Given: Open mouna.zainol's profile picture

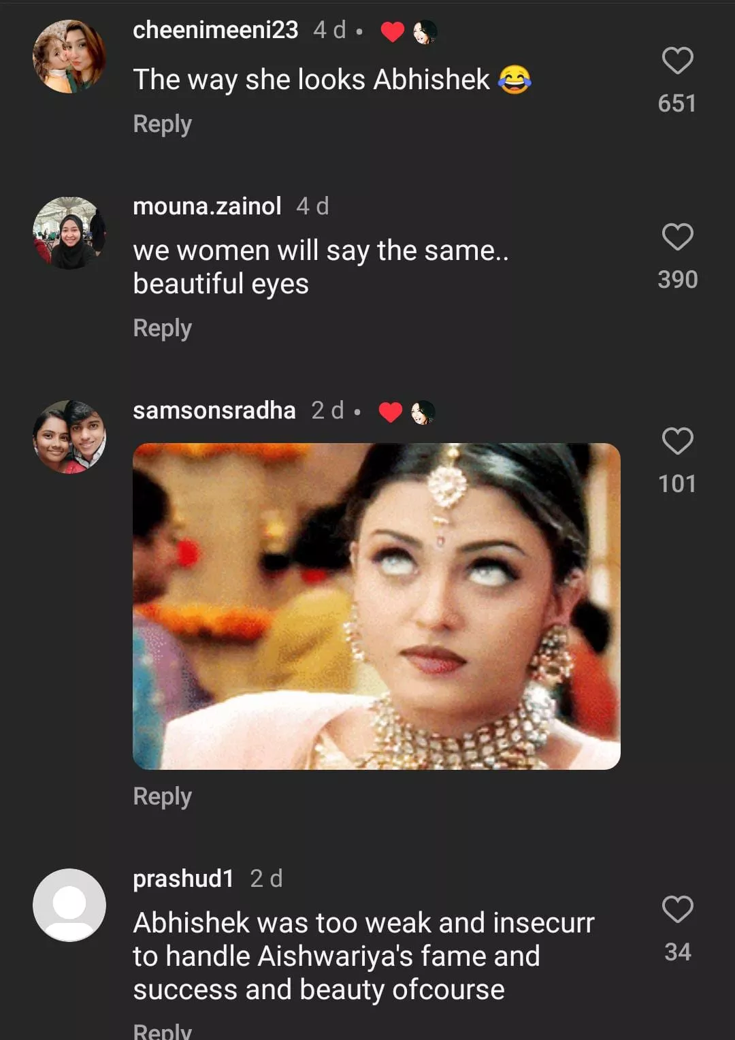Looking at the screenshot, I should coord(69,233).
